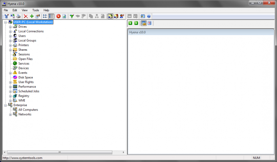This screenshot has height=162, width=277.
Task: Open the Help menu
Action: (x=46, y=10)
